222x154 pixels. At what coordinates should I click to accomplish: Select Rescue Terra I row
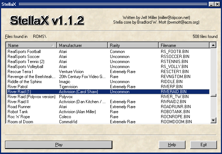tap(20, 72)
